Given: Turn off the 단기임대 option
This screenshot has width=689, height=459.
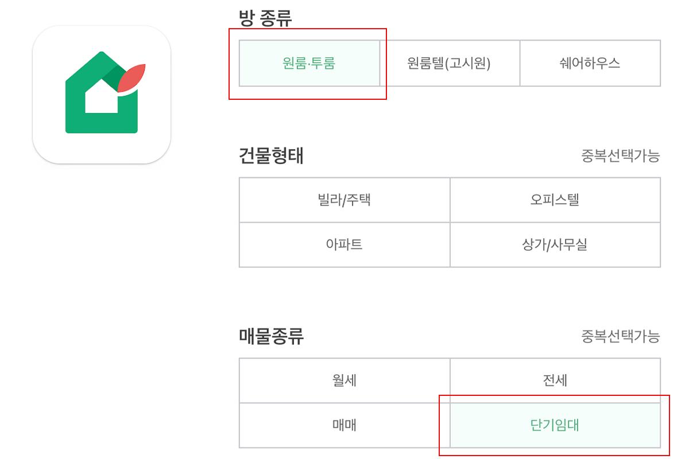Looking at the screenshot, I should (x=555, y=425).
